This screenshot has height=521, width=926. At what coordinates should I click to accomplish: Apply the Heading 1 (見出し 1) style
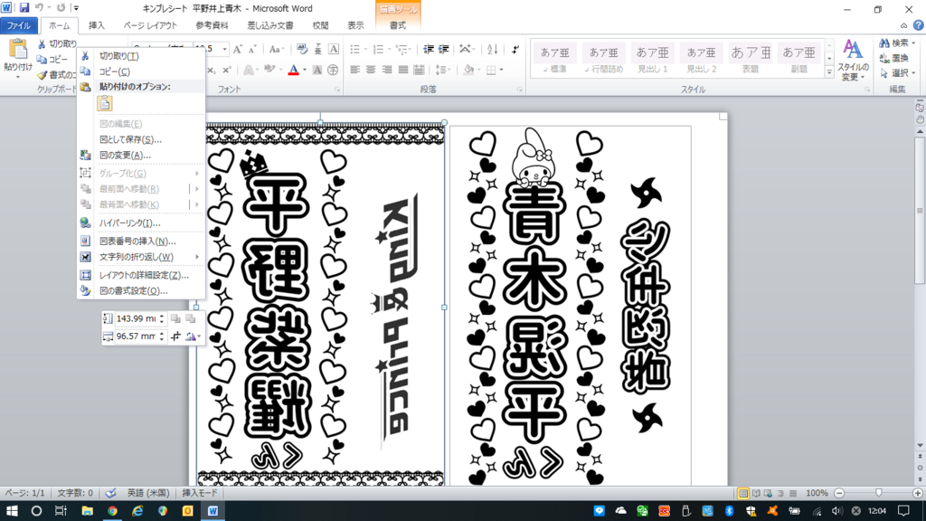point(653,55)
